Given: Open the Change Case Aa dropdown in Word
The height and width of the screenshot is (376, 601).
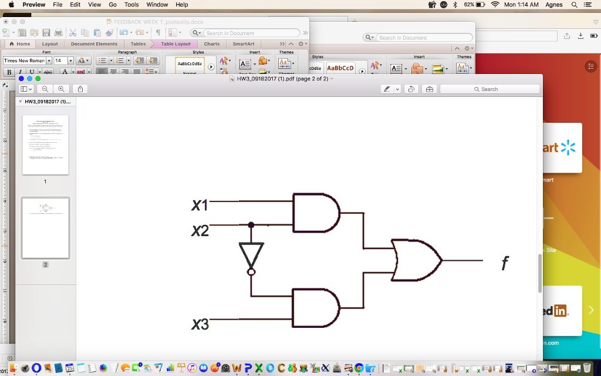Looking at the screenshot, I should pyautogui.click(x=83, y=61).
